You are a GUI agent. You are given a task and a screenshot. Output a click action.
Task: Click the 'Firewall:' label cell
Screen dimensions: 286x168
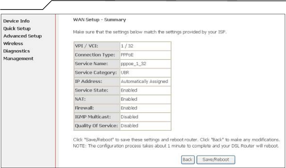[97, 108]
